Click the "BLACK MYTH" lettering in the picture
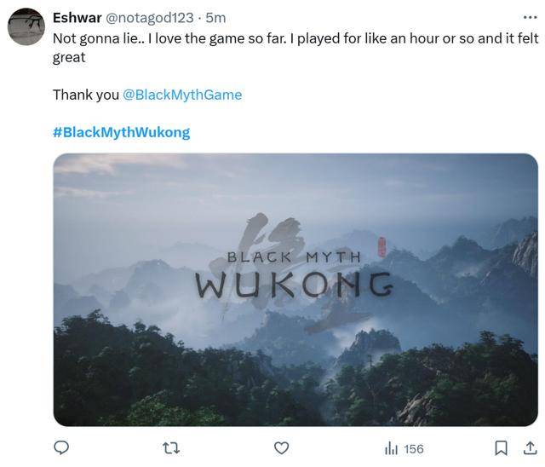The width and height of the screenshot is (545, 467). 294,257
